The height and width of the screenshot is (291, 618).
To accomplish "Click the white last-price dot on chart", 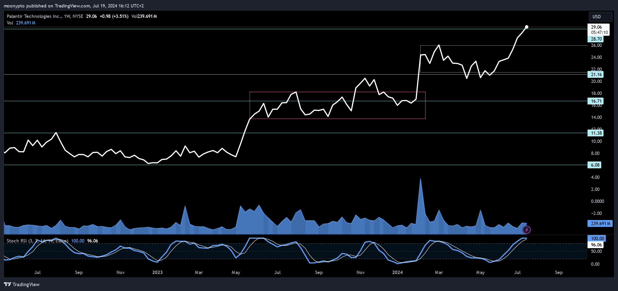I will (527, 27).
